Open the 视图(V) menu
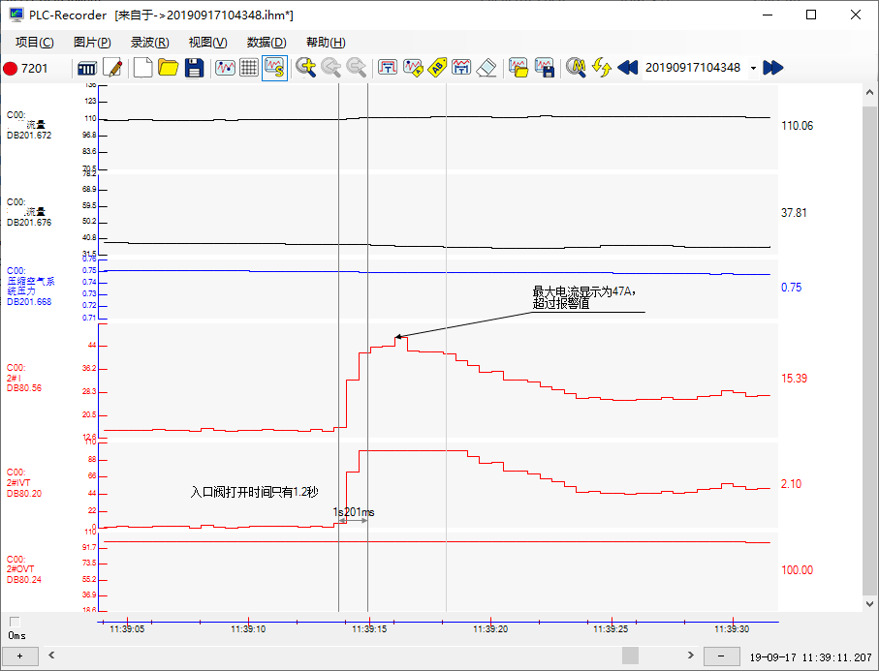The height and width of the screenshot is (671, 879). tap(207, 43)
